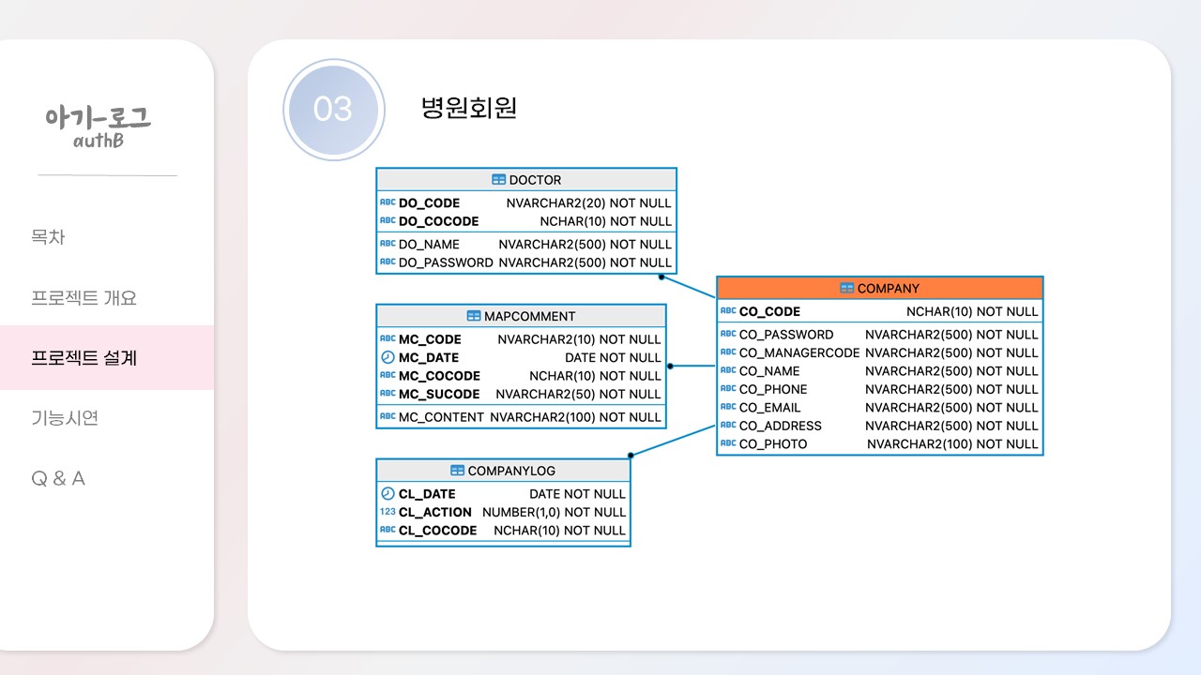Click NVARCHAR2(50) NOT NULL type of MC_SUCODE
Viewport: 1201px width, 675px height.
click(x=579, y=394)
